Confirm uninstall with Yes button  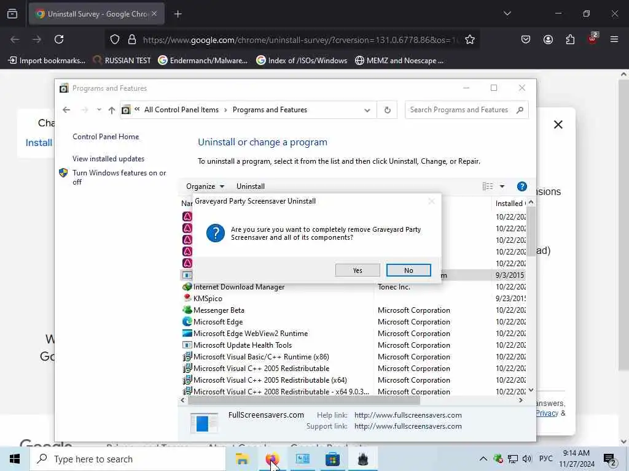(x=357, y=270)
